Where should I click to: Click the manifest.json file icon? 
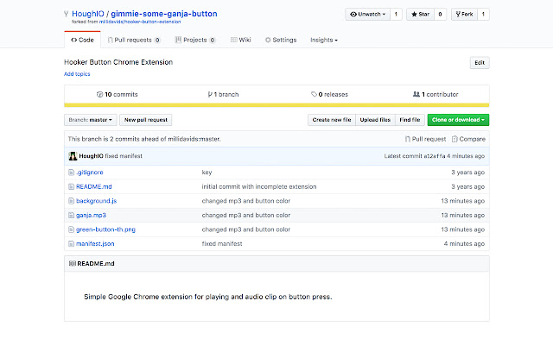tap(71, 244)
